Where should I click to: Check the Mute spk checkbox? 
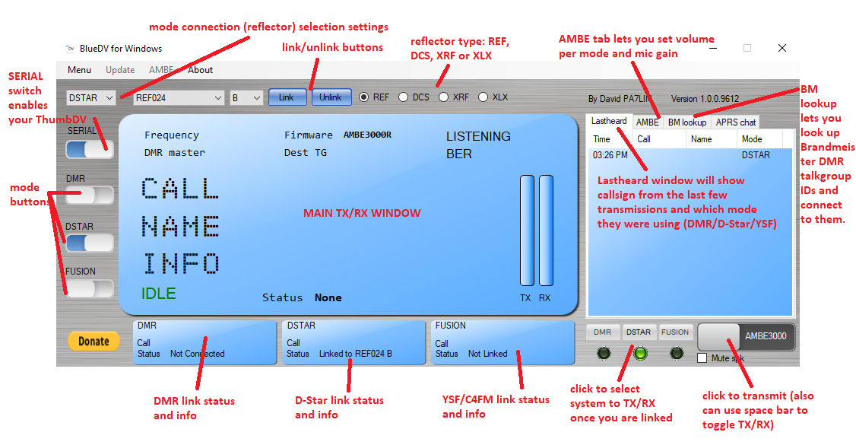tap(702, 358)
